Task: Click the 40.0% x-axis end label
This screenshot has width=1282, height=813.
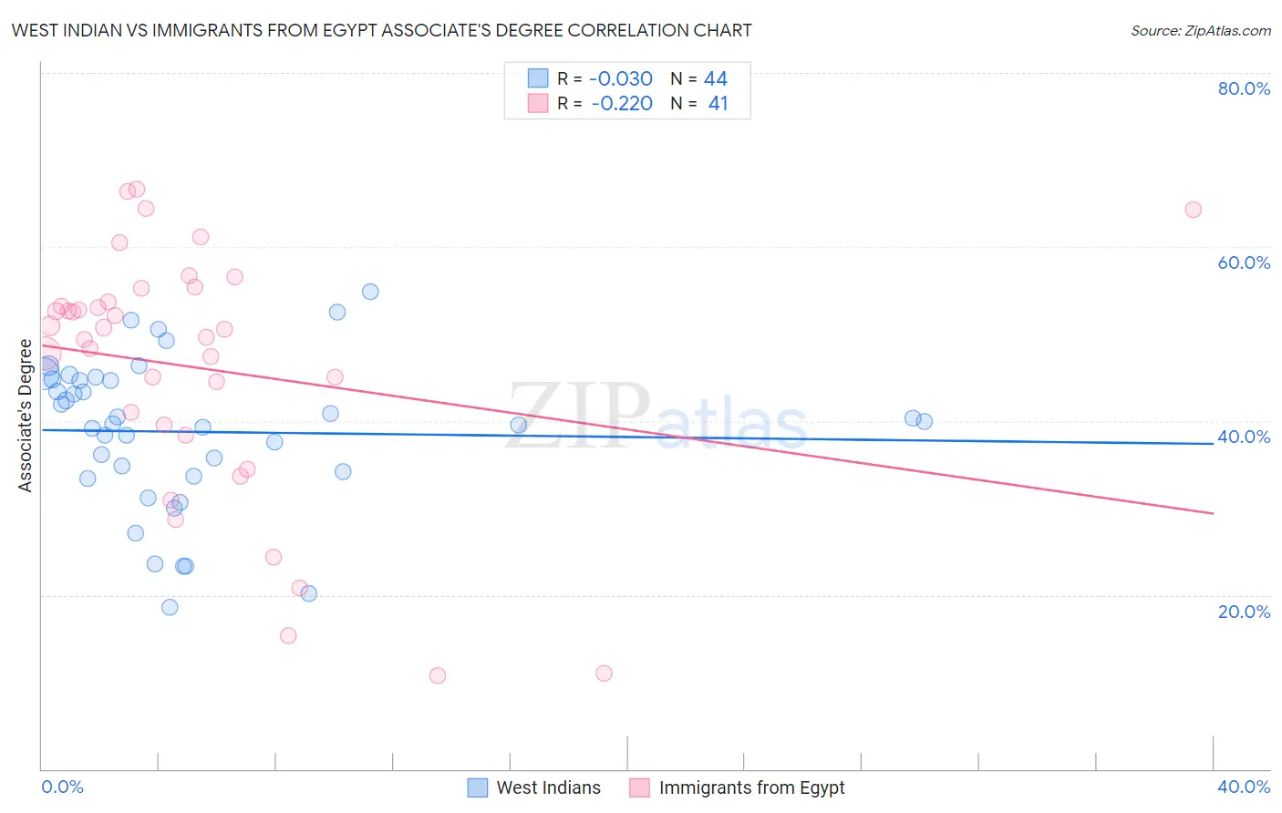Action: [x=1244, y=787]
